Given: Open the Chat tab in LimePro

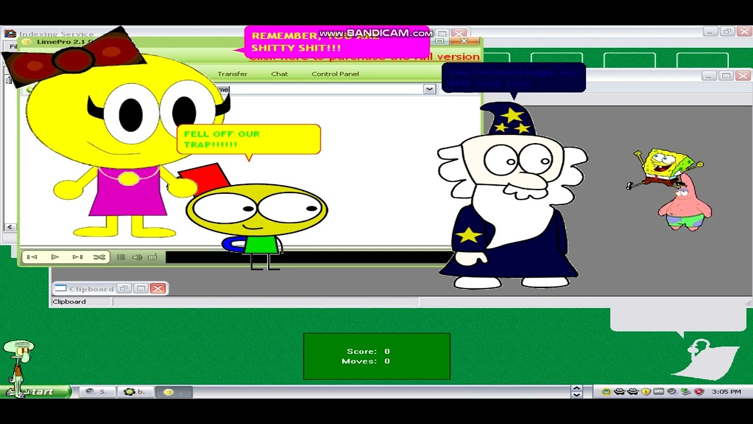Looking at the screenshot, I should 279,74.
